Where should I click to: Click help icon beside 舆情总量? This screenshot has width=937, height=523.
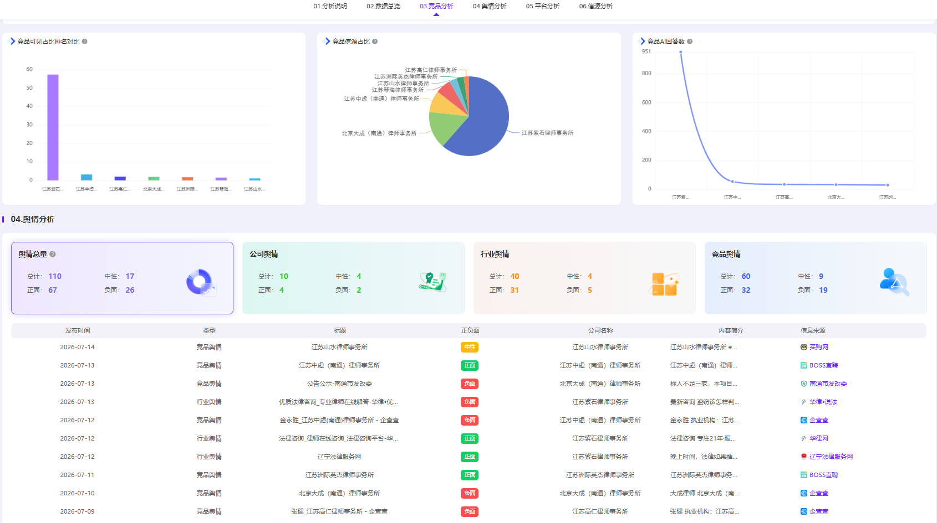click(53, 254)
